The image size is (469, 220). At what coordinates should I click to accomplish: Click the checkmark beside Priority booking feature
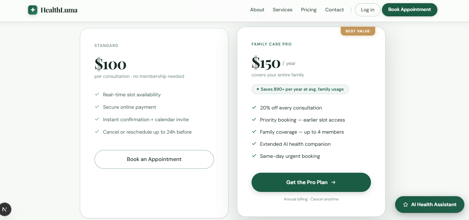click(x=254, y=120)
